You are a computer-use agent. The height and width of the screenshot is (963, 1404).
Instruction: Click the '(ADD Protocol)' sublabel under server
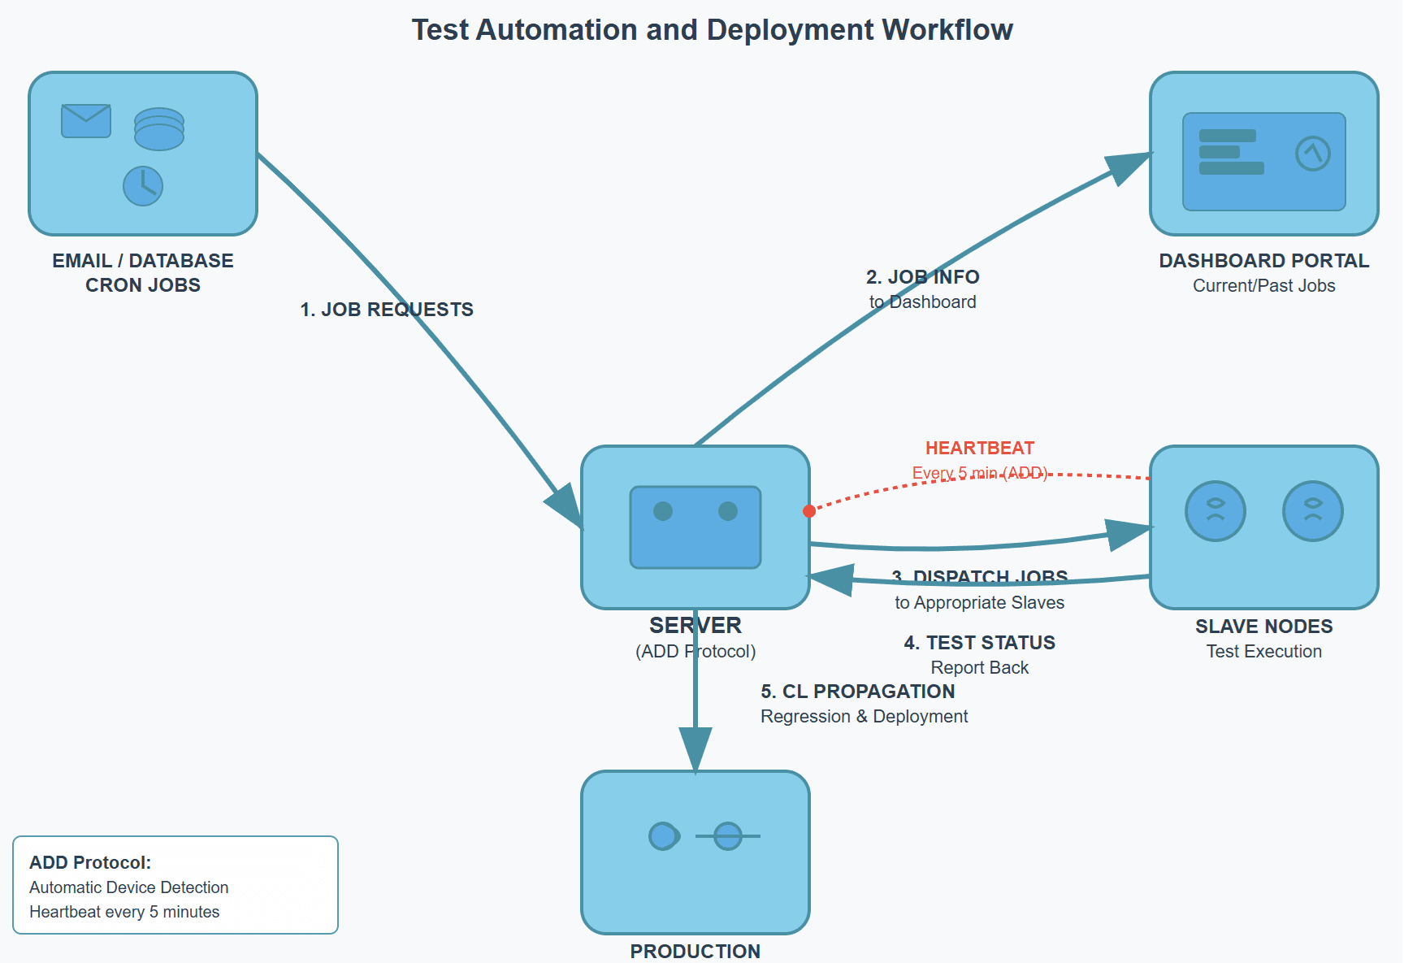pyautogui.click(x=695, y=652)
